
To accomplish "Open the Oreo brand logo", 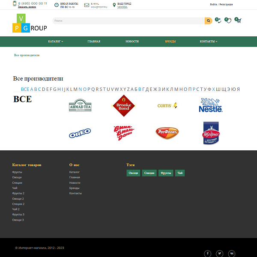I will [x=80, y=133].
